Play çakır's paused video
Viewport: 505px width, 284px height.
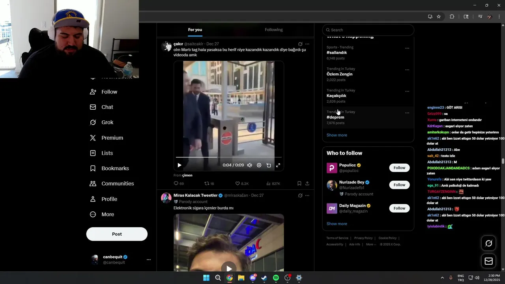point(180,165)
